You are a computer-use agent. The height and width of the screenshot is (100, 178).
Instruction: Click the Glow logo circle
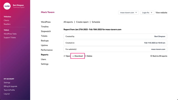coord(7,6)
